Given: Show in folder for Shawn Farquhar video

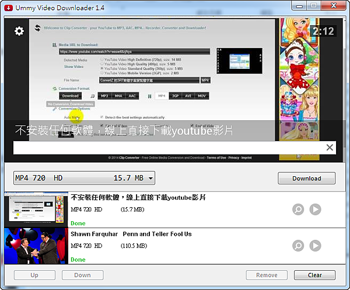Looking at the screenshot, I should (x=298, y=246).
